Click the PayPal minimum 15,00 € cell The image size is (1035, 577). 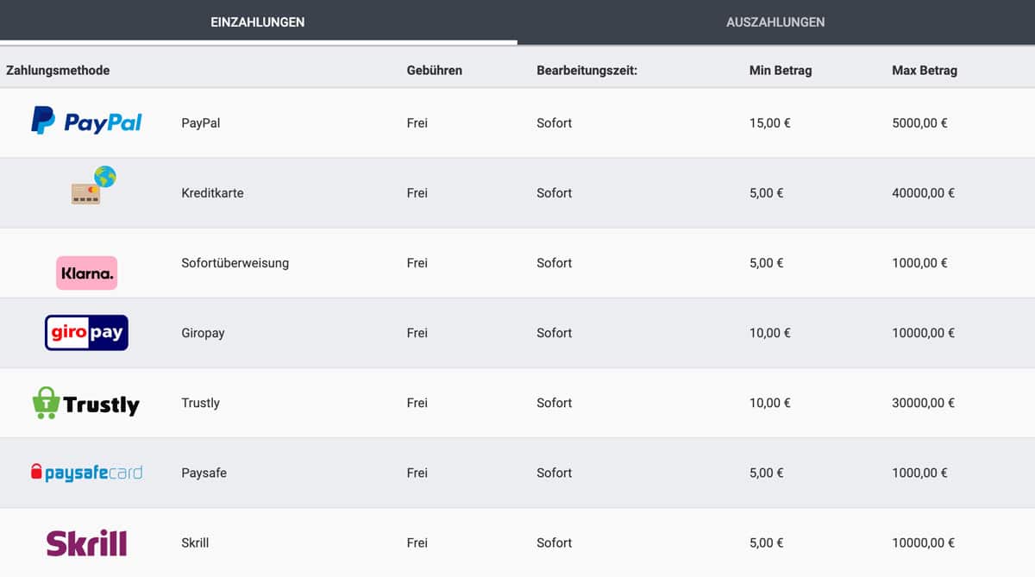[x=770, y=123]
